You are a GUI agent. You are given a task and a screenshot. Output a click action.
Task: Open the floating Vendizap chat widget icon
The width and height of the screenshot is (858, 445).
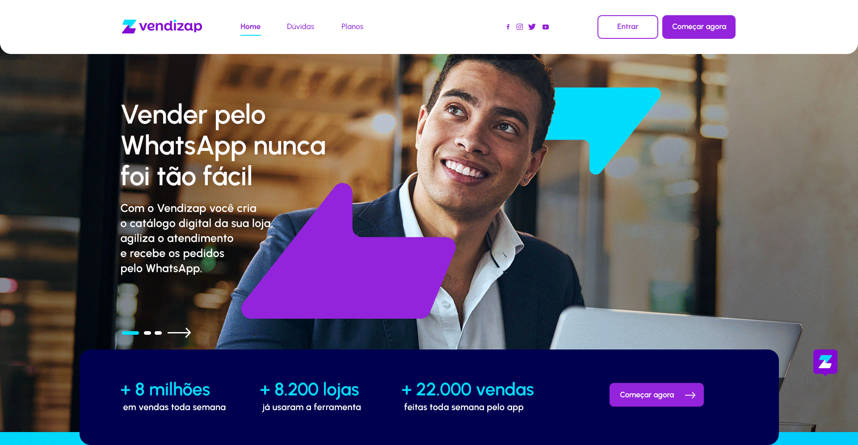click(825, 362)
